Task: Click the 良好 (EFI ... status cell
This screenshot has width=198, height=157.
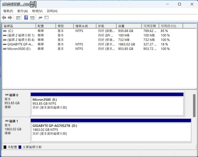Action: (106, 35)
